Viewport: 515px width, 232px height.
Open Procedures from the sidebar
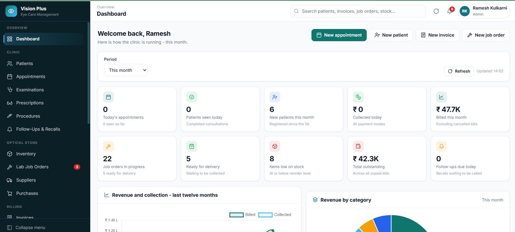[43, 116]
